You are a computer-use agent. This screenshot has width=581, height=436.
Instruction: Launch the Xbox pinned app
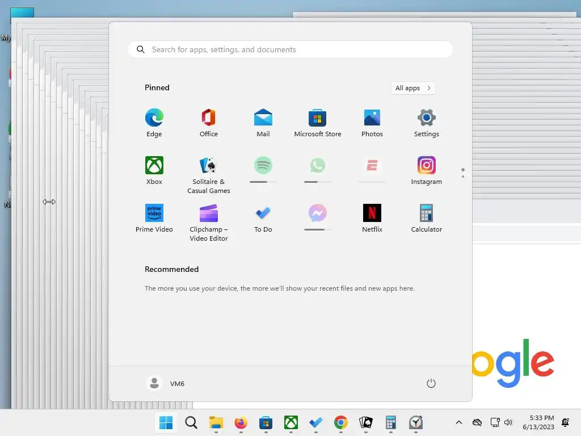(154, 171)
